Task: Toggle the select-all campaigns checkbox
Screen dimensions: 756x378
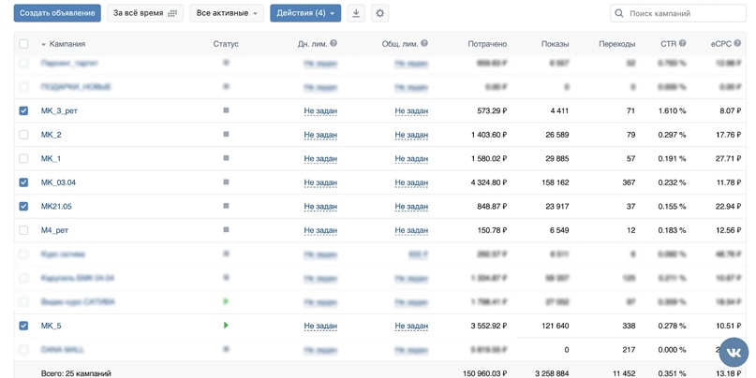Action: (23, 44)
